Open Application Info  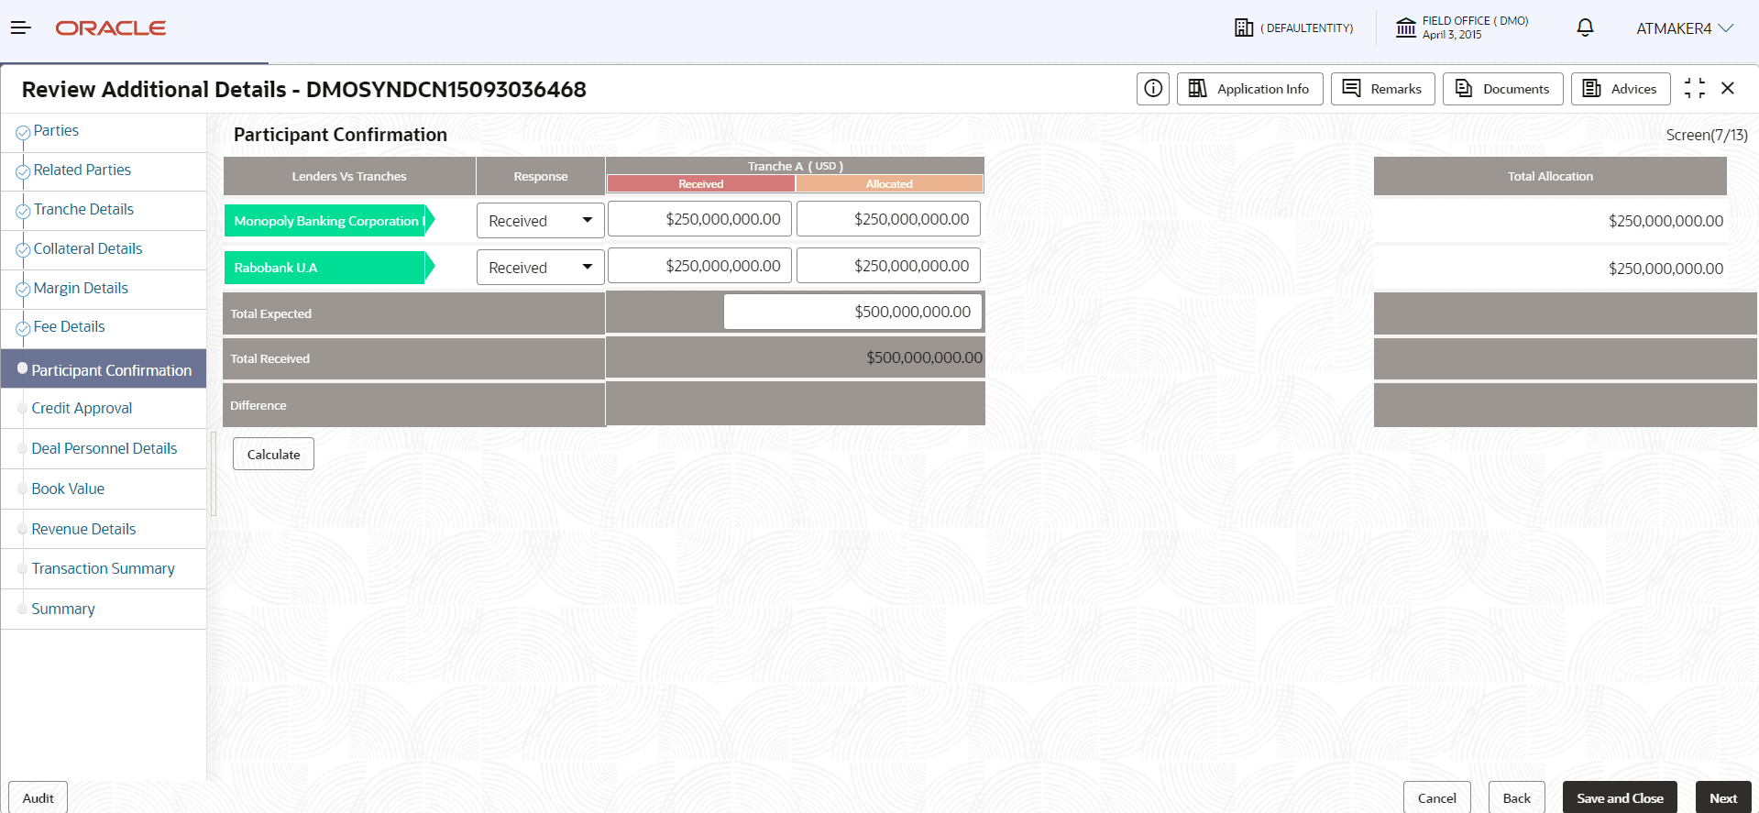tap(1250, 89)
